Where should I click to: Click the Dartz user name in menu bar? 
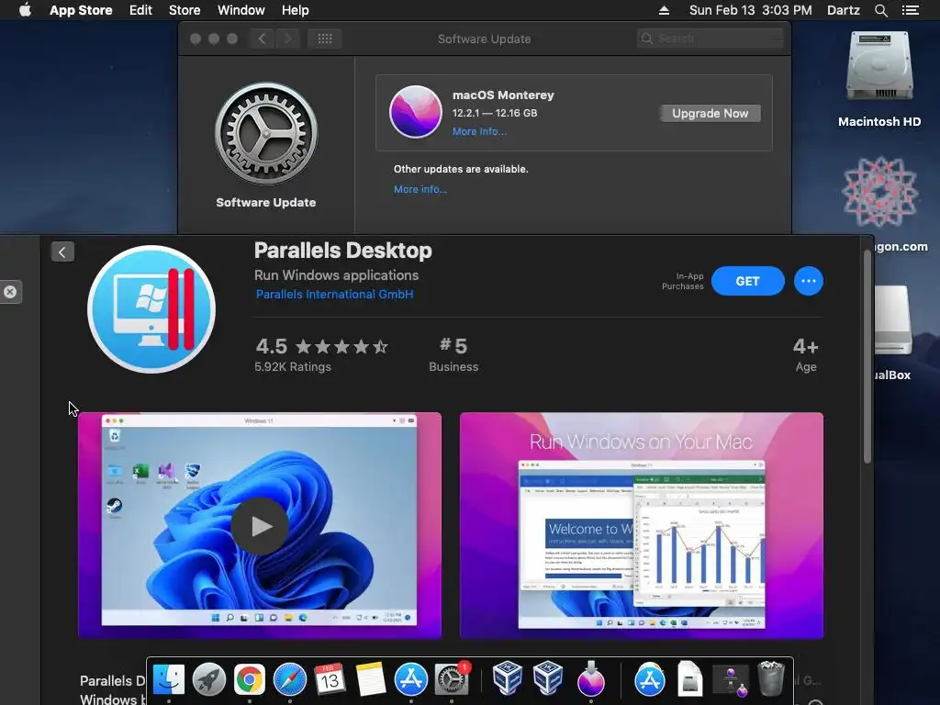tap(843, 10)
